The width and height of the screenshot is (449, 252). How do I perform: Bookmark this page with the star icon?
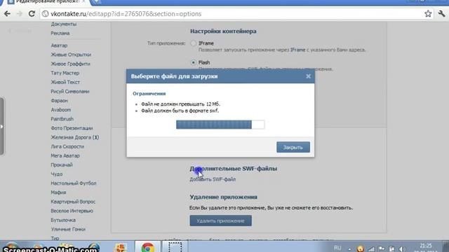click(x=428, y=13)
